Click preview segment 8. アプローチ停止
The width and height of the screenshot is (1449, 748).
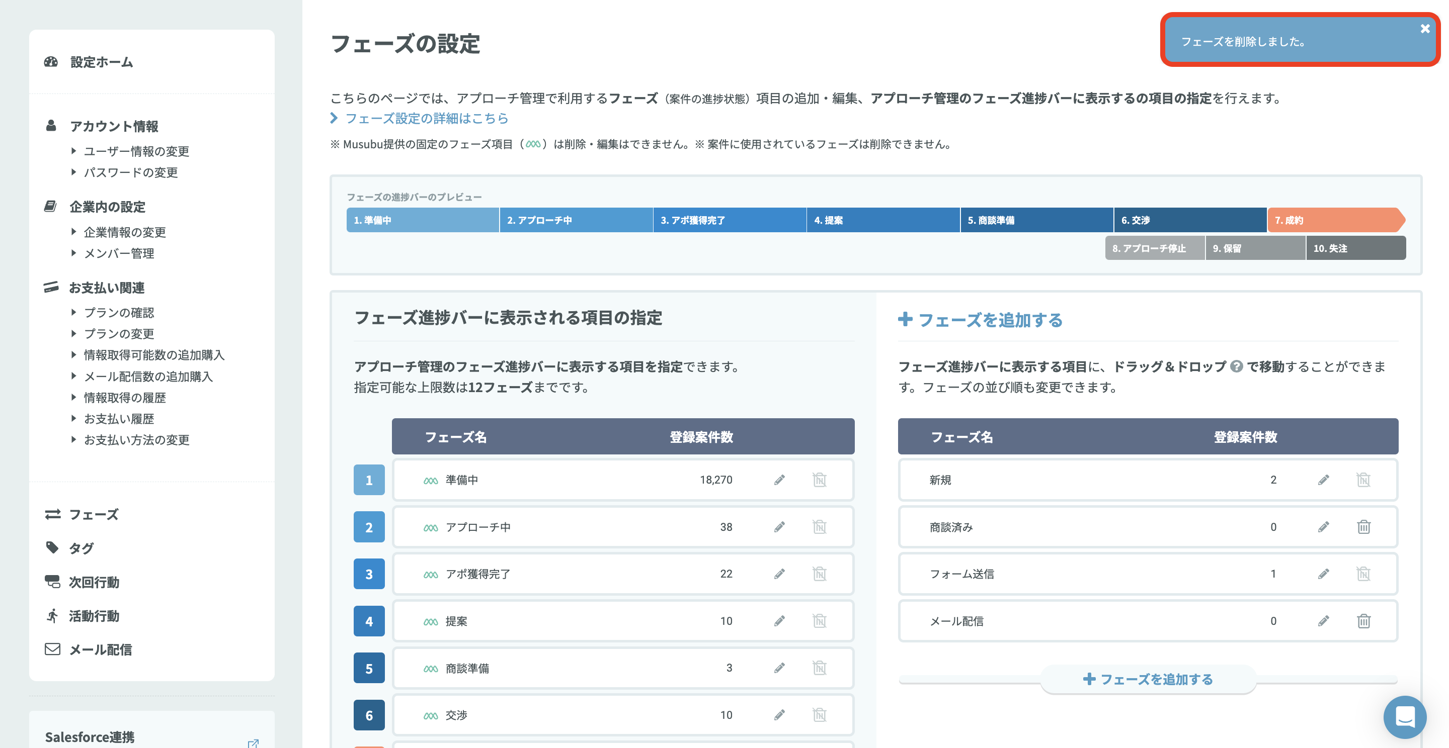1155,248
